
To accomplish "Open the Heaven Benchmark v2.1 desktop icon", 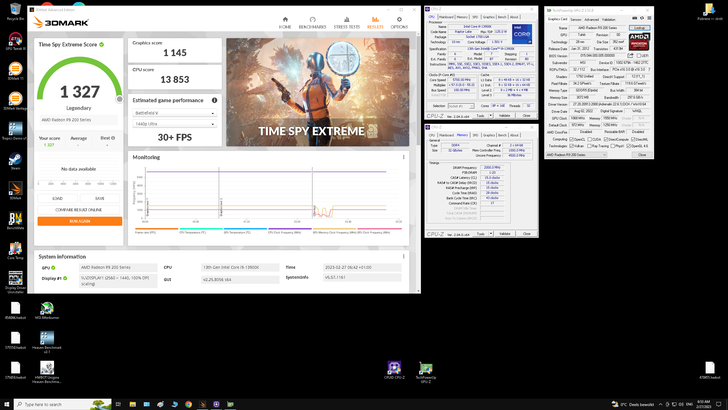I will [47, 343].
